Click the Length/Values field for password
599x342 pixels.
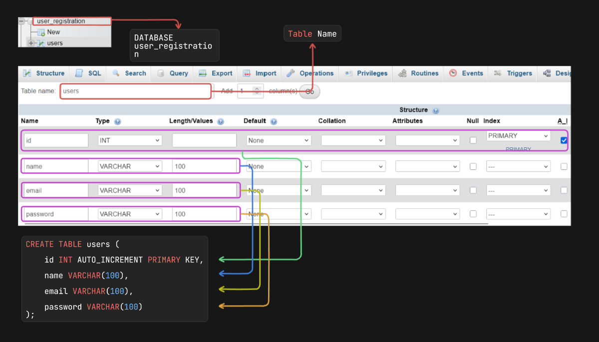tap(204, 214)
